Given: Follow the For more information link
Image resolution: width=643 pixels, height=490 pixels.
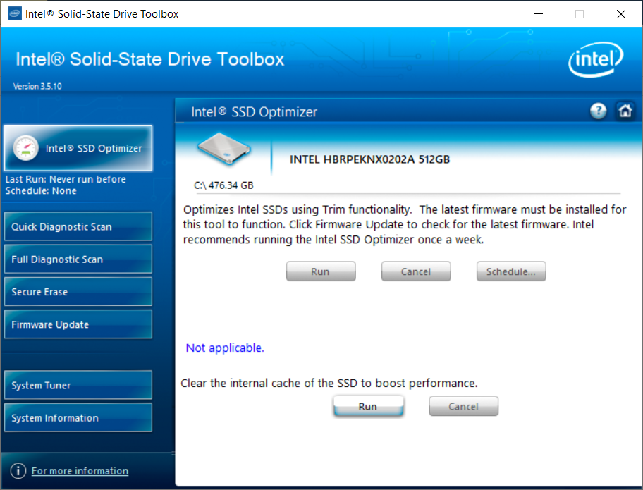Looking at the screenshot, I should [x=80, y=471].
